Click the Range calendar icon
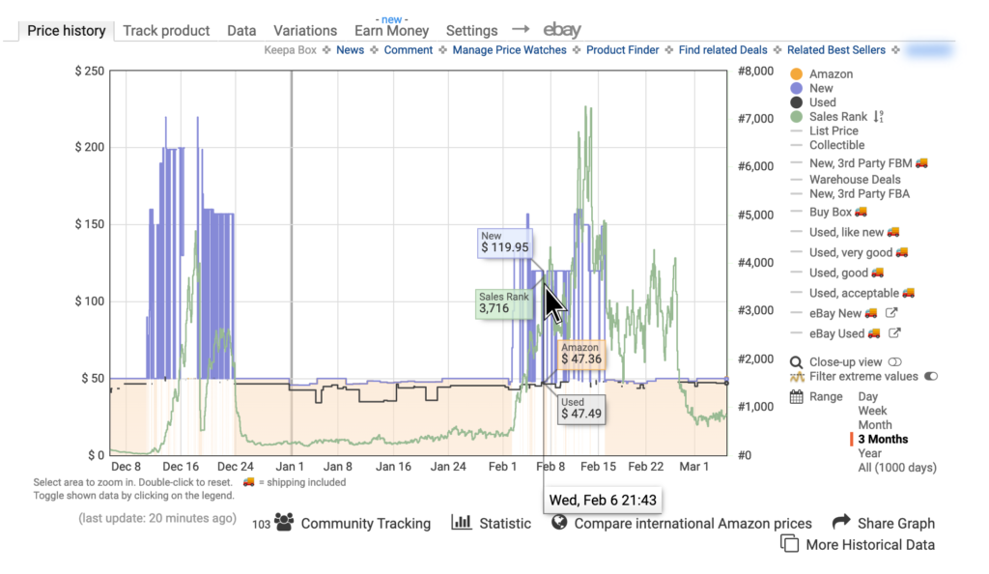This screenshot has height=574, width=989. coord(795,396)
